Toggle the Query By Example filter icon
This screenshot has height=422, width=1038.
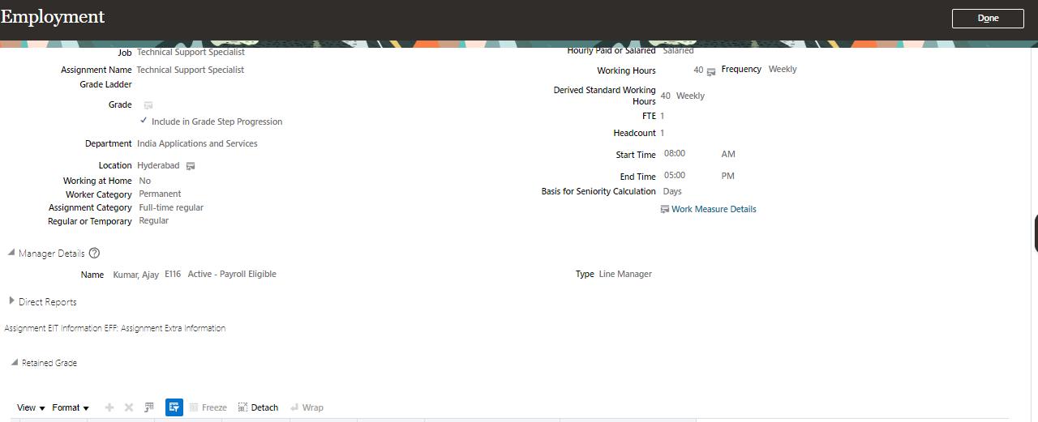pos(174,407)
